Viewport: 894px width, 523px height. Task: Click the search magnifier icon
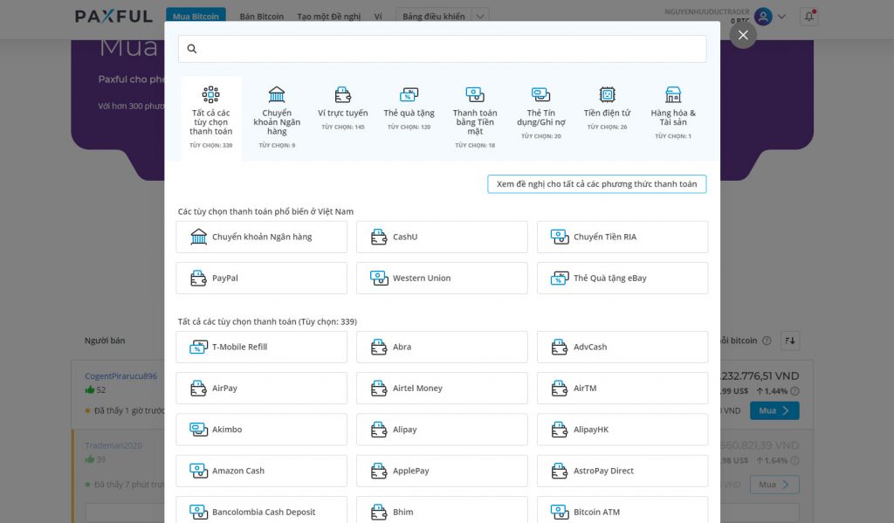(x=192, y=49)
